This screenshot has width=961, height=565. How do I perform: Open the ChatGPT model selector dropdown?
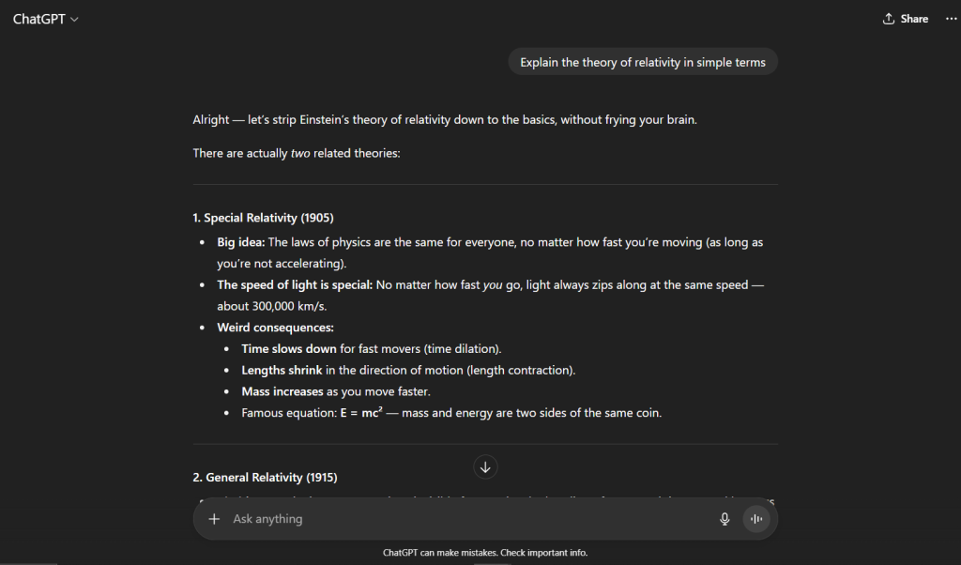[x=45, y=19]
